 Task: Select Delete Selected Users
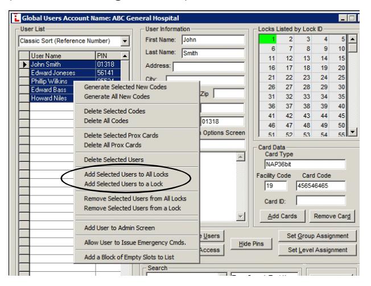[x=114, y=160]
